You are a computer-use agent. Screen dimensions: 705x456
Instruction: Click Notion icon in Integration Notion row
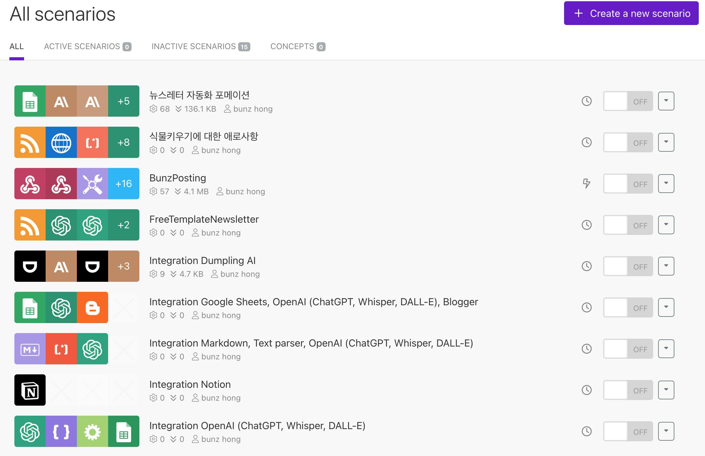pos(30,390)
